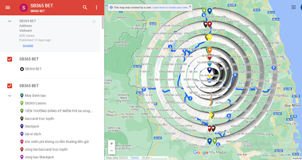Click the dark brown pin beside baccarat trực tuyến

[x=22, y=118]
